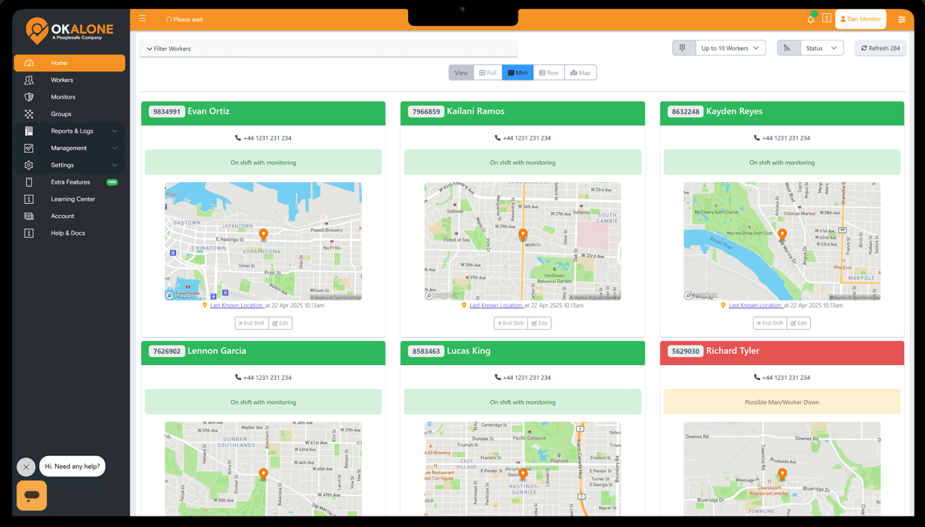The height and width of the screenshot is (527, 925).
Task: Open the orange chat widget icon
Action: point(31,496)
